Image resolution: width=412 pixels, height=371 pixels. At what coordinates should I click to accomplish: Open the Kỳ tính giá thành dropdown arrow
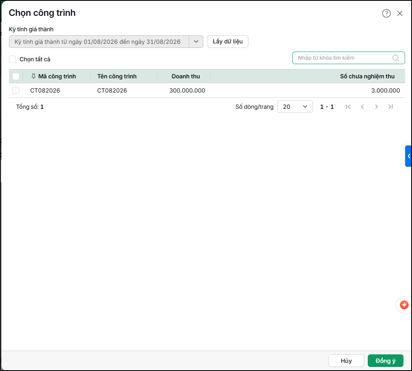point(196,41)
